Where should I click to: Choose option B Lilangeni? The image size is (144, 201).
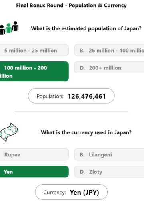pos(109,154)
